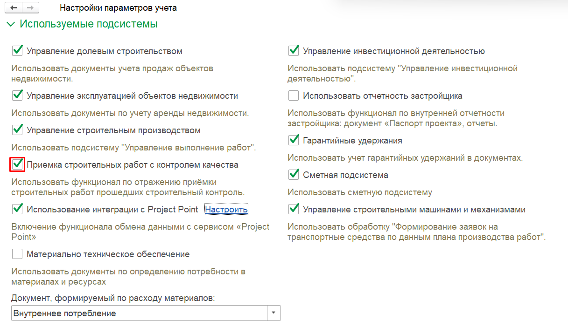568x327 pixels.
Task: Click label Документ, формируемый по расходу материалов
Action: [112, 298]
